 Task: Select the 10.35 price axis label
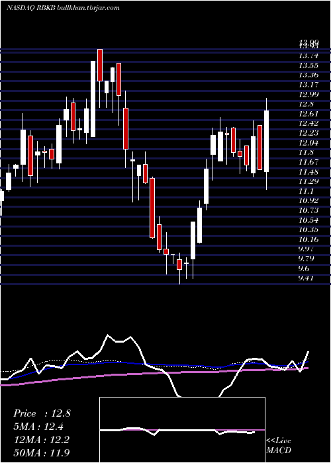tap(308, 230)
